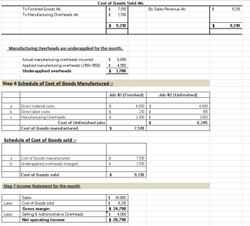
Task: Select the 3,300 manufacturing overheads for Job #1
Action: [x=140, y=117]
